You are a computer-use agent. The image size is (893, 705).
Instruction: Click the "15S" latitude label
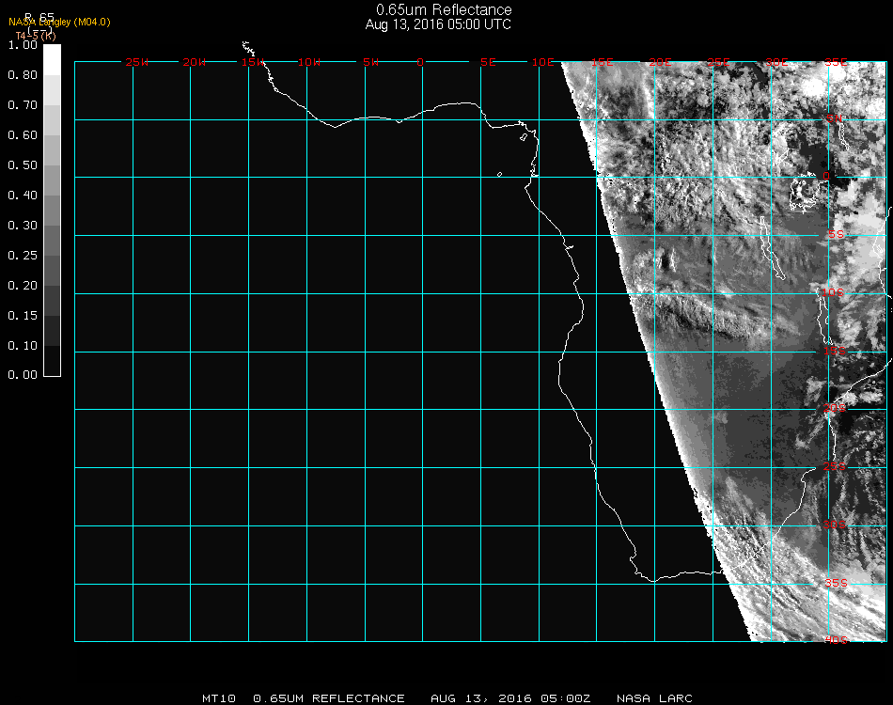[835, 351]
